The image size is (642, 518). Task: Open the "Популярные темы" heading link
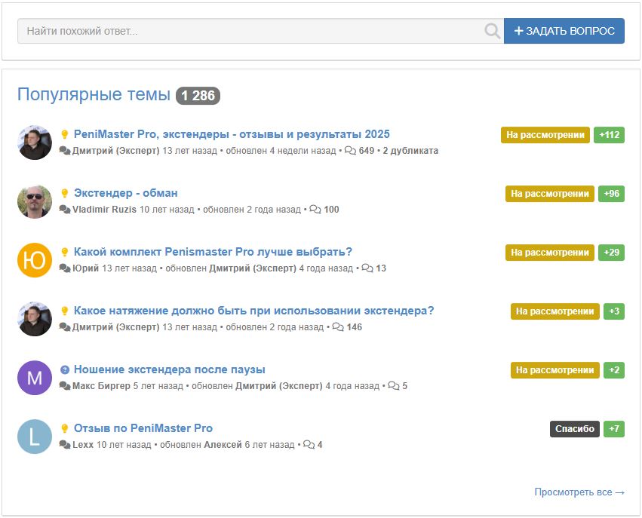coord(94,95)
